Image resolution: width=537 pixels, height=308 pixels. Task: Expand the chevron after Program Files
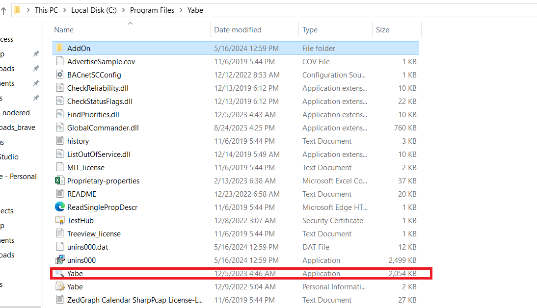point(181,10)
